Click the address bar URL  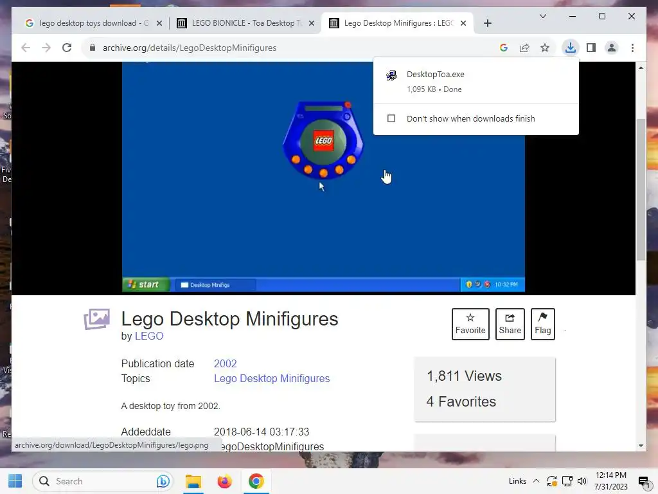190,48
